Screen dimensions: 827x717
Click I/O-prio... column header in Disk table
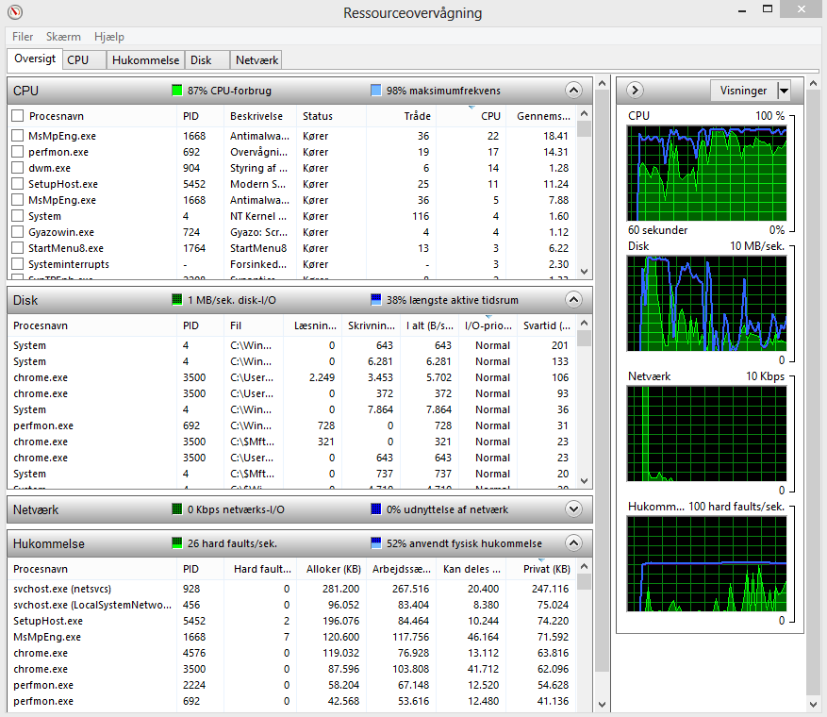coord(488,325)
